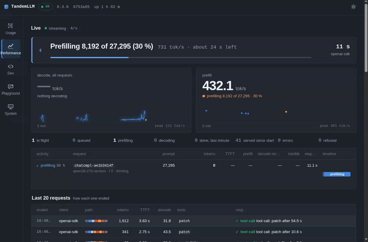This screenshot has height=242, width=368.
Task: Click the ended column header
Action: click(x=42, y=210)
